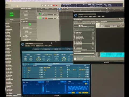Click the pause button in transport
This screenshot has height=97, width=129.
pyautogui.click(x=51, y=5)
